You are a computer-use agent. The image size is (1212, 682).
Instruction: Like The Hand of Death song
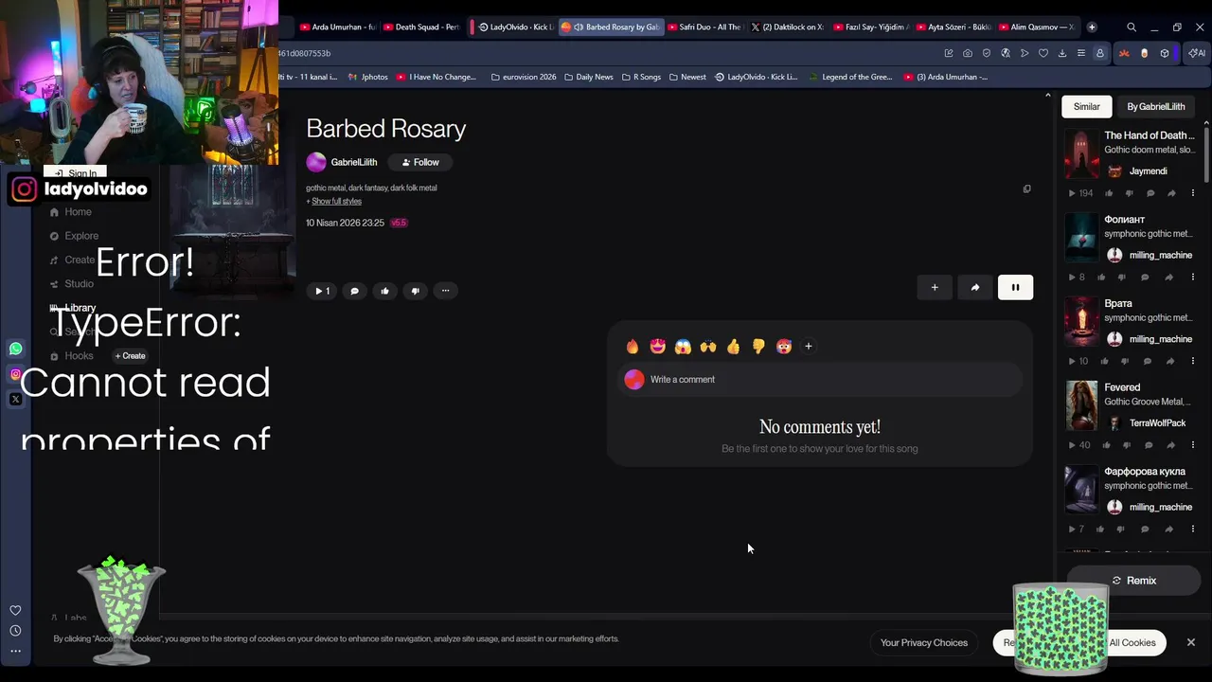(x=1108, y=193)
